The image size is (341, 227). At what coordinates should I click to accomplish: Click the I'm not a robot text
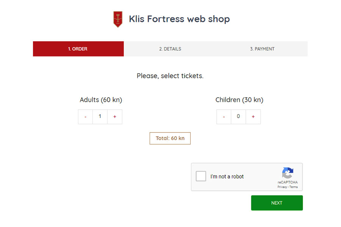(227, 177)
